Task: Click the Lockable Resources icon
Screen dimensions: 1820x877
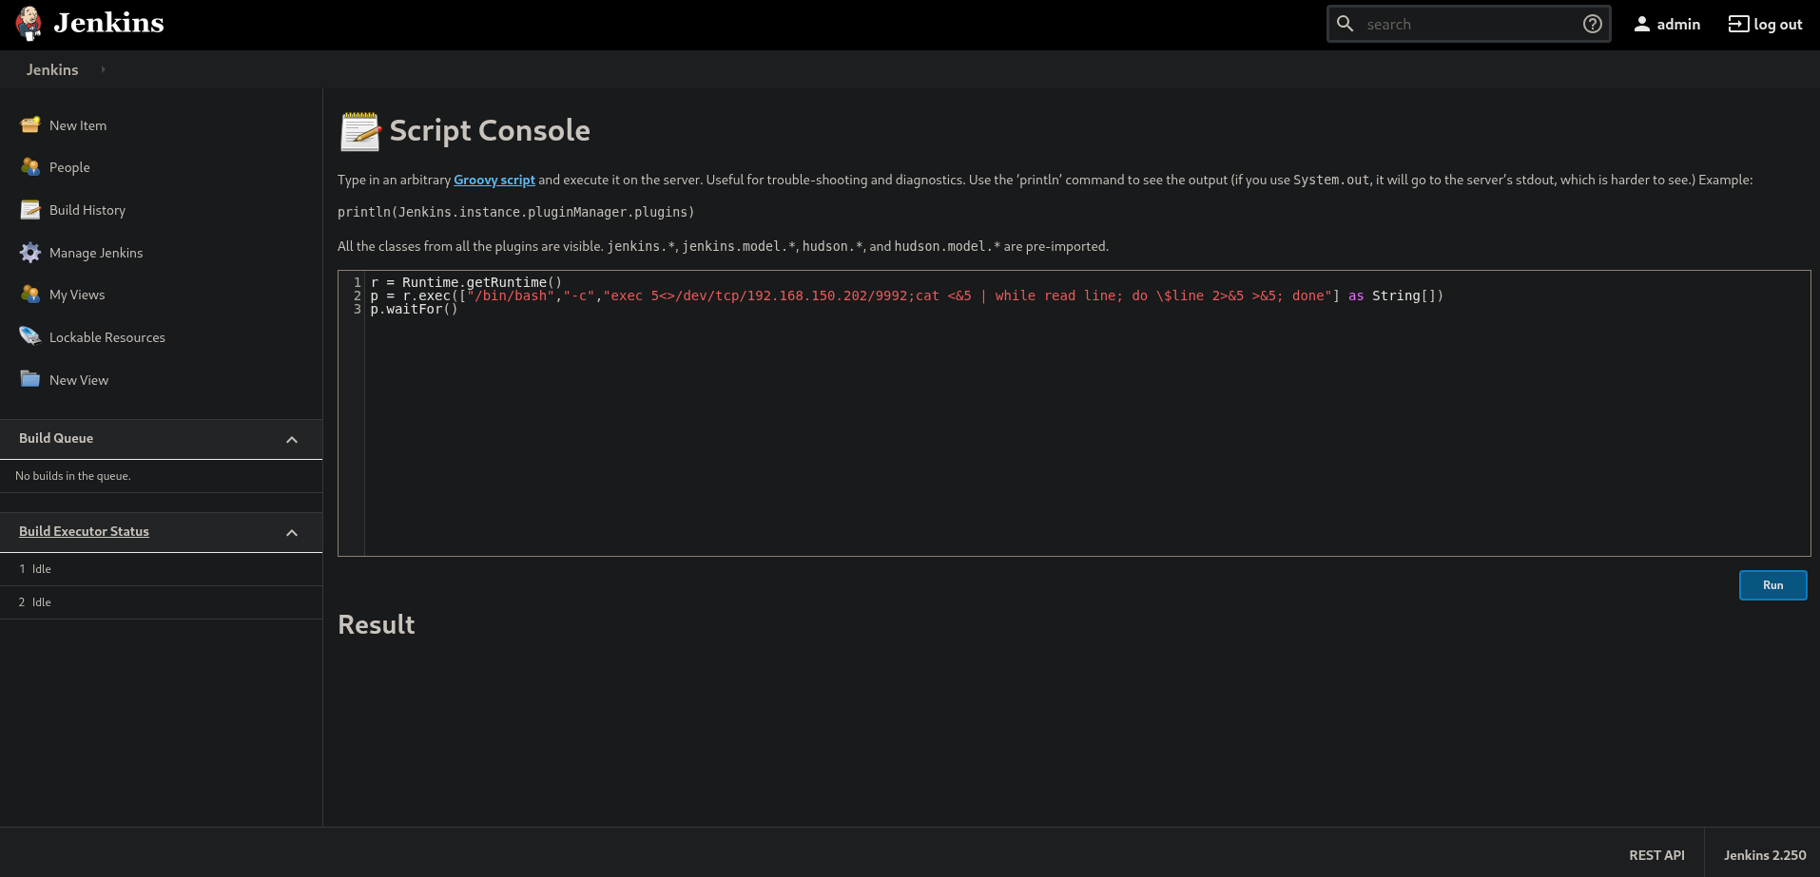Action: click(x=30, y=337)
